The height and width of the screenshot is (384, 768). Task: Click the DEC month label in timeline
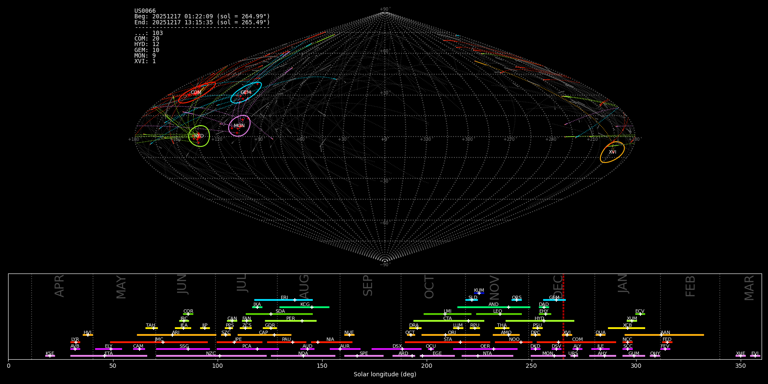click(x=558, y=286)
